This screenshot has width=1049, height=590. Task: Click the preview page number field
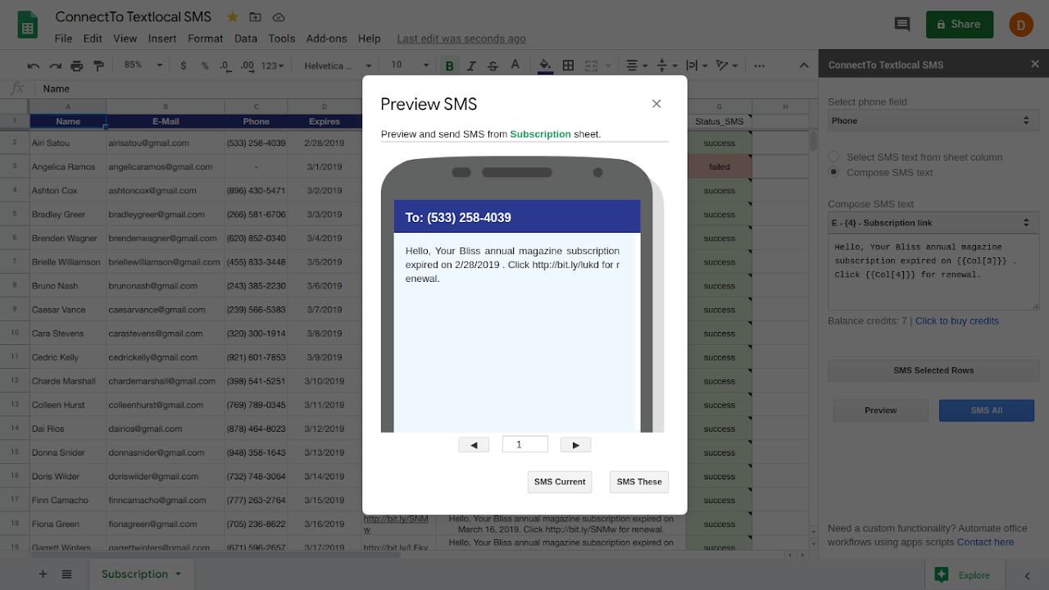(x=525, y=444)
